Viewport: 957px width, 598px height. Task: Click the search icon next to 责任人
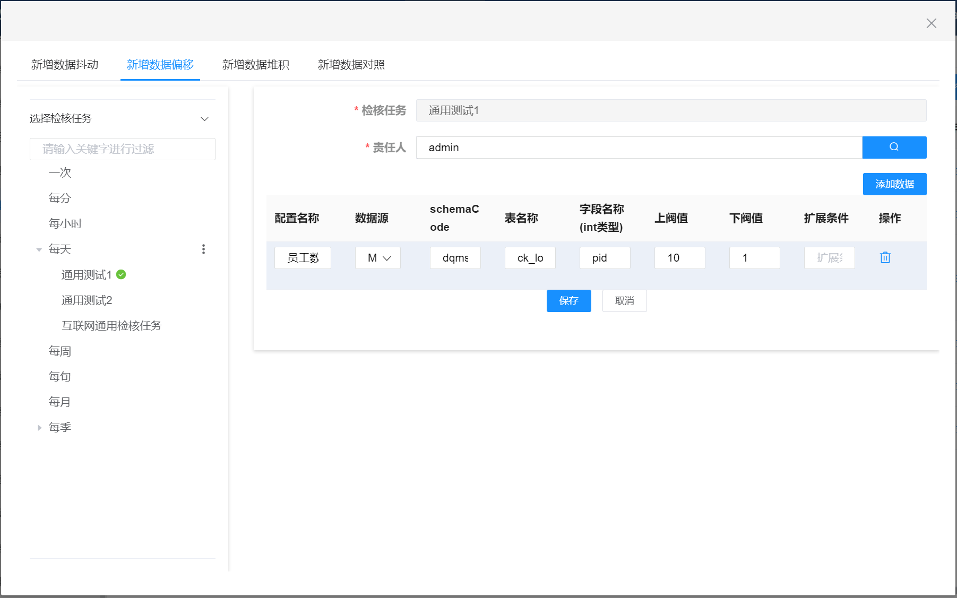[894, 148]
